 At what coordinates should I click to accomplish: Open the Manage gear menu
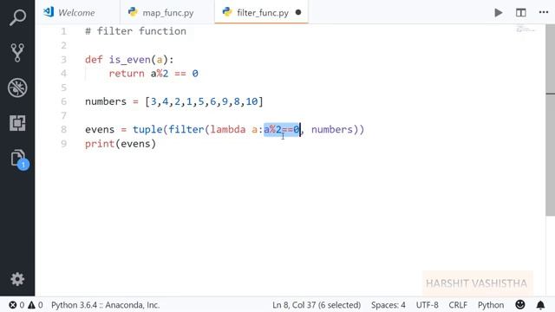17,279
